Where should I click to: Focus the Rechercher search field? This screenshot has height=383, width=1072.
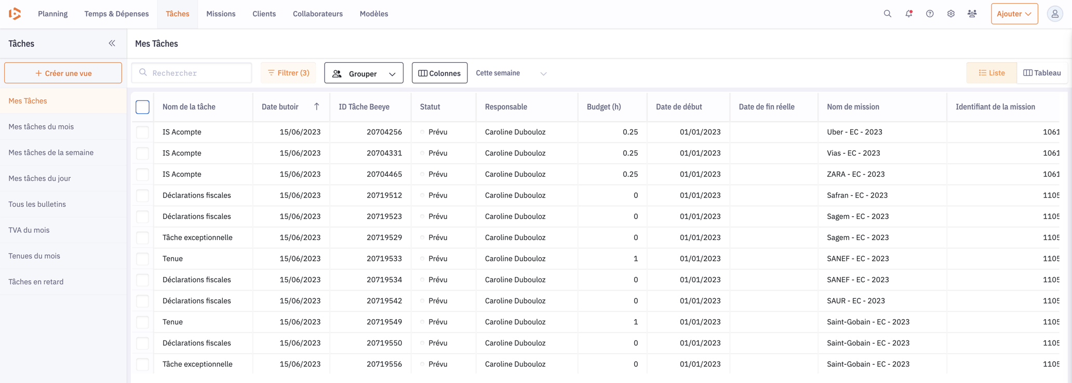(x=192, y=73)
